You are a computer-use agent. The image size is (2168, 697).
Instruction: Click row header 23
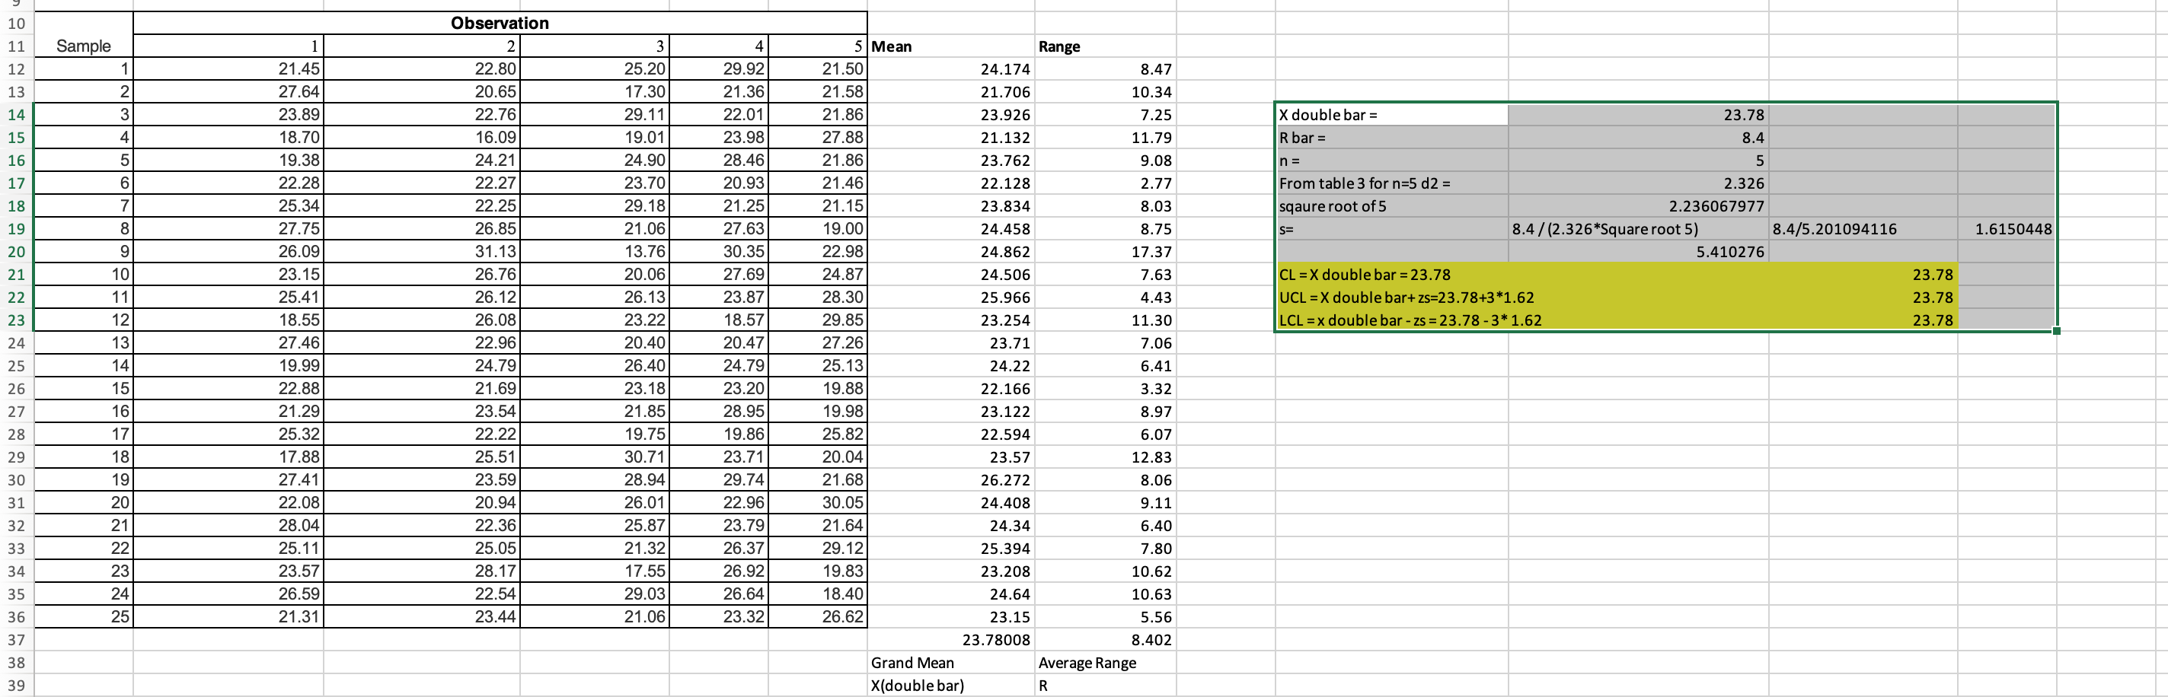coord(17,320)
